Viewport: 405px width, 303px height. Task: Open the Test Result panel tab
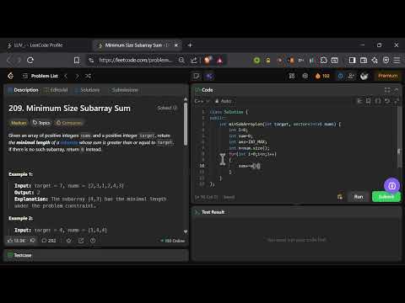[x=210, y=212]
